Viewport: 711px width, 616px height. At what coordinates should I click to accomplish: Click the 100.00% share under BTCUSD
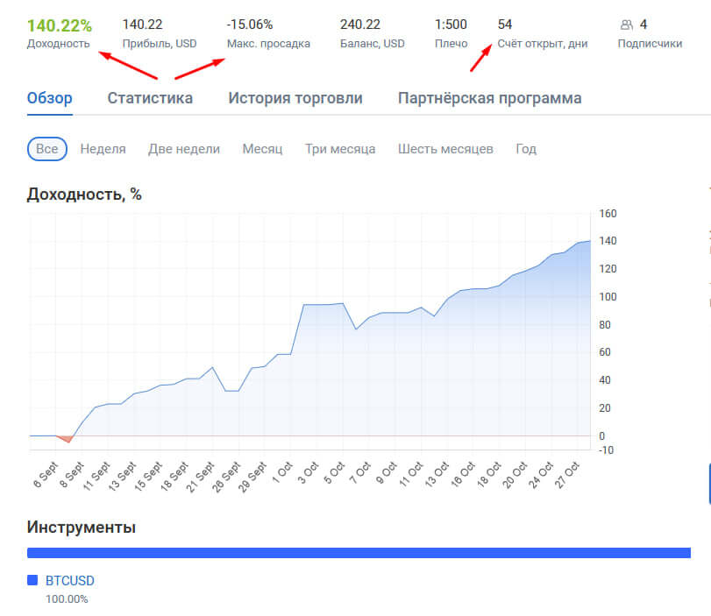[67, 599]
